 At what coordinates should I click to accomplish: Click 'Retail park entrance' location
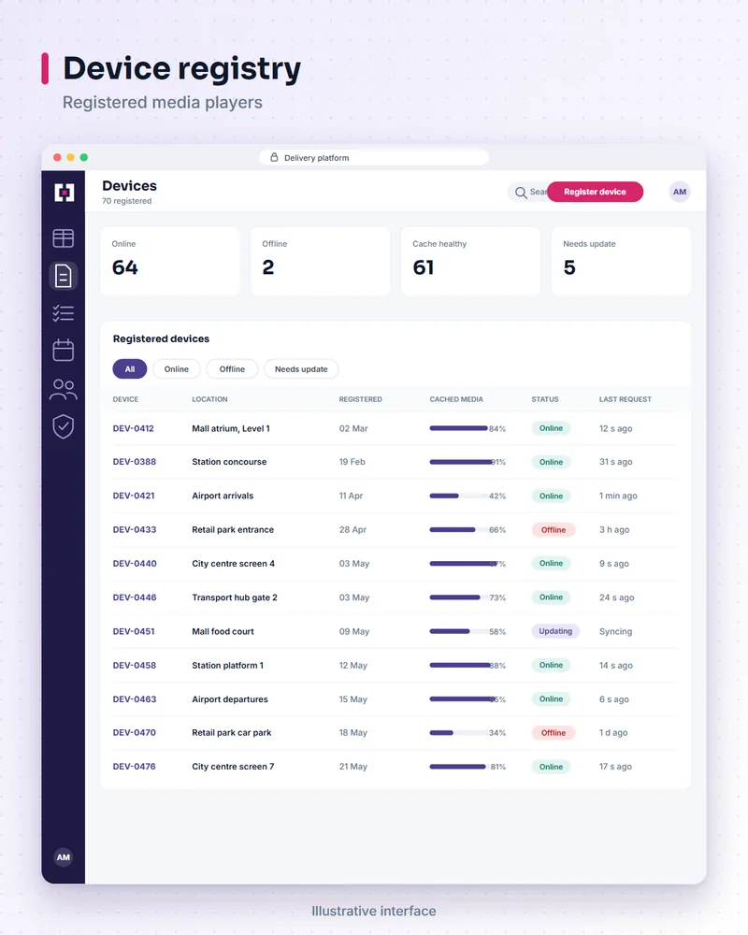pos(233,529)
